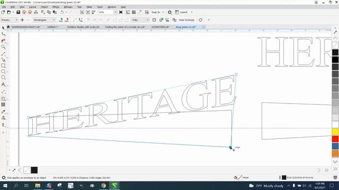Click the Save disk icon
Image resolution: width=339 pixels, height=190 pixels.
[x=19, y=12]
